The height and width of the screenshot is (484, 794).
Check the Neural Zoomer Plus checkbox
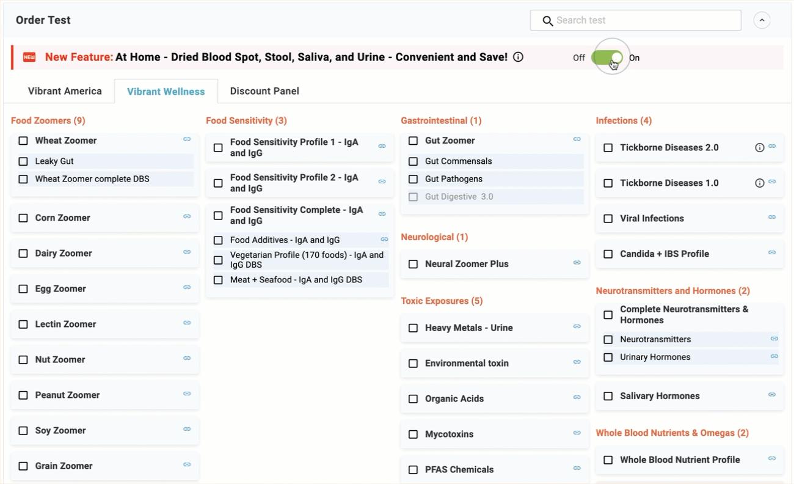pos(413,263)
